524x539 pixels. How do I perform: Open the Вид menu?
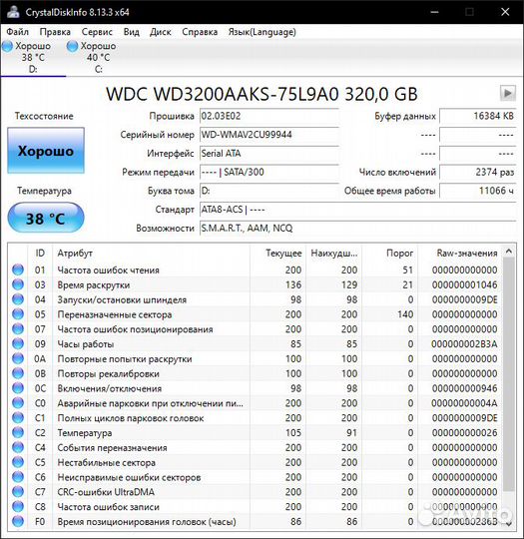(132, 32)
